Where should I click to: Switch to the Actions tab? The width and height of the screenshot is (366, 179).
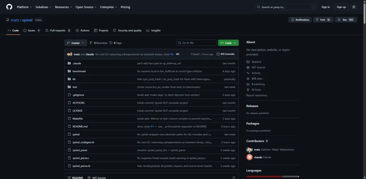coord(83,30)
